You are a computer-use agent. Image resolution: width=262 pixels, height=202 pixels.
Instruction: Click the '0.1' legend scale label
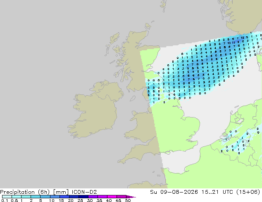[x=5, y=200]
